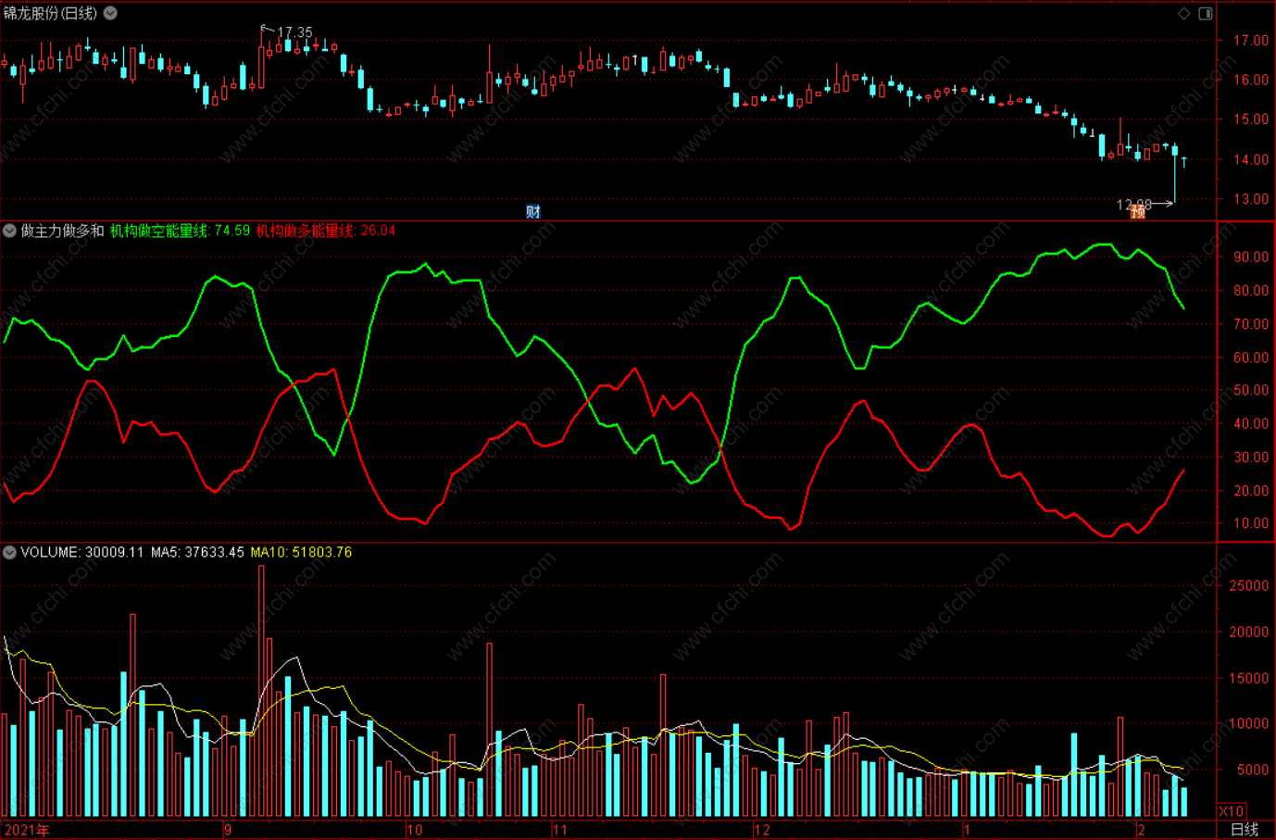Select the MA5: 37633.45 readout
Viewport: 1276px width, 840px height.
(x=197, y=552)
